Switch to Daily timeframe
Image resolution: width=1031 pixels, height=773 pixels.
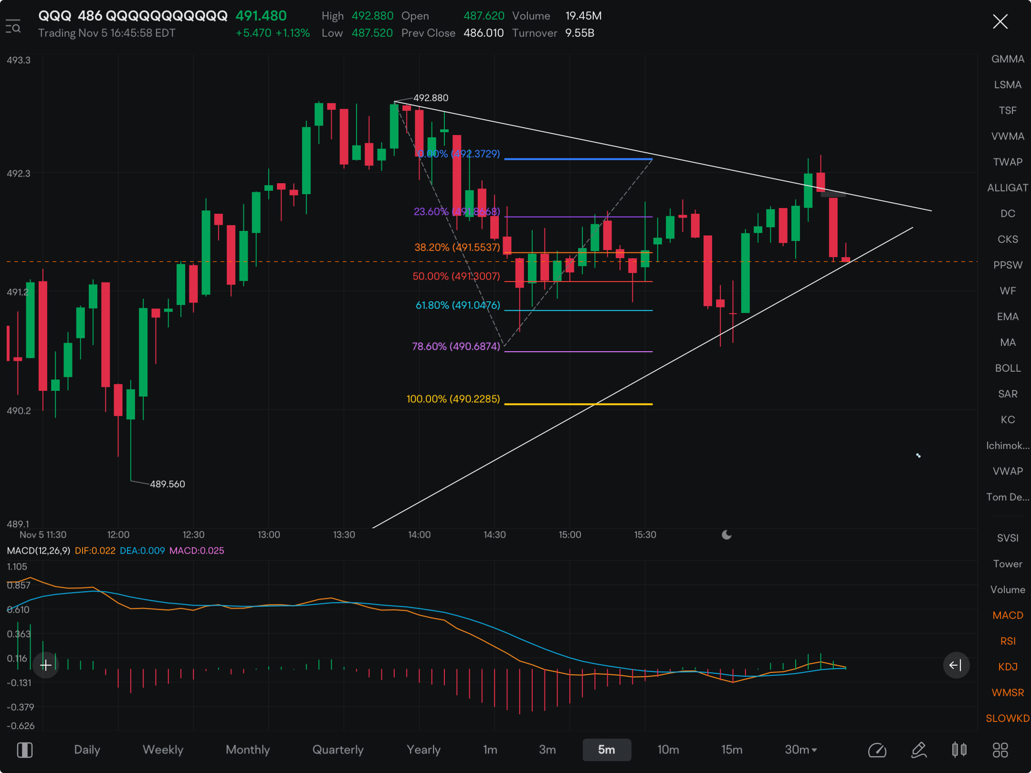87,750
